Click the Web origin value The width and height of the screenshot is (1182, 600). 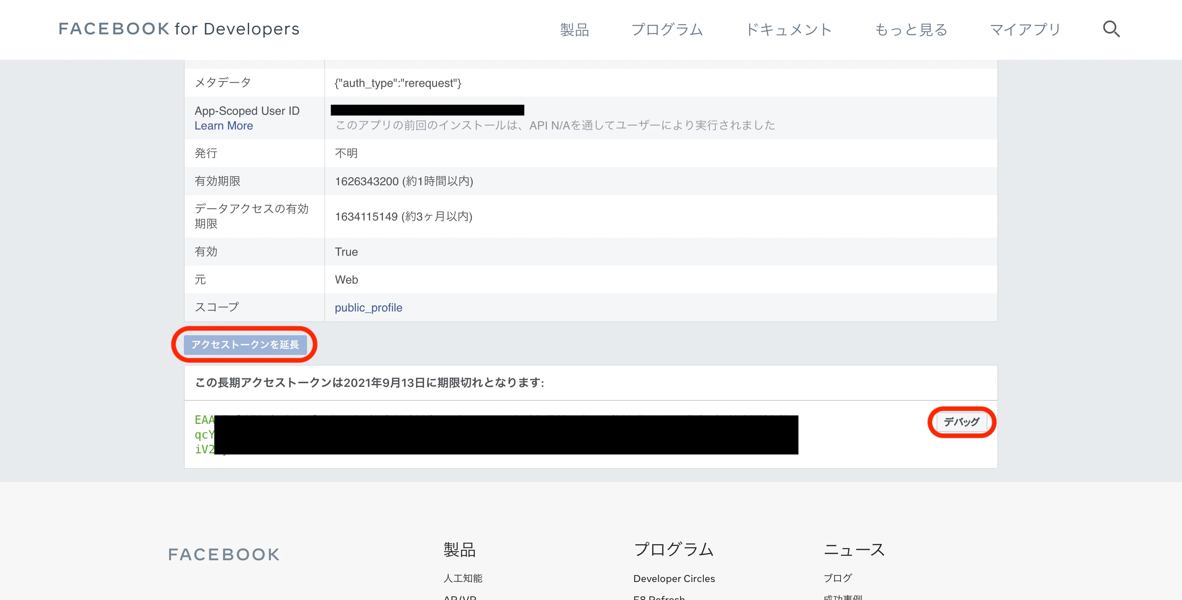(346, 280)
